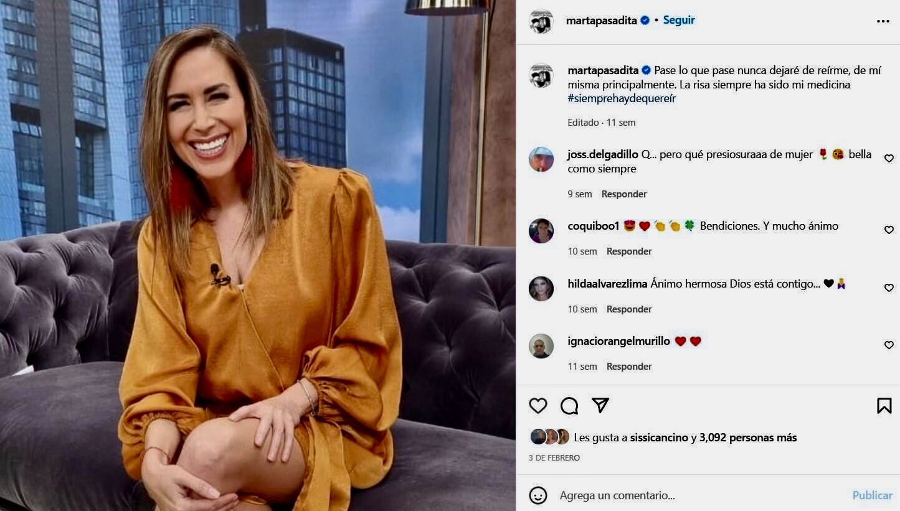
Task: Open the three-dot more options menu
Action: (x=883, y=21)
